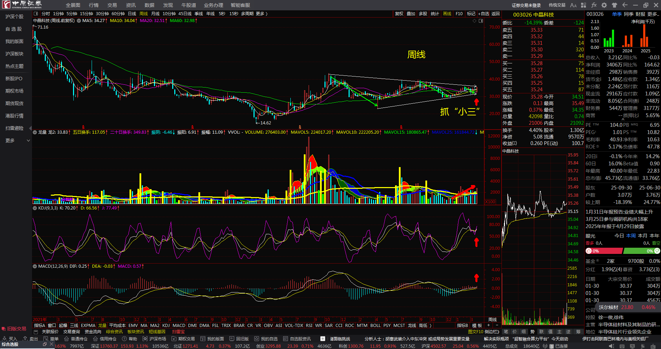Open 更多.. dropdown in the financial panel
Image resolution: width=661 pixels, height=349 pixels.
(x=653, y=14)
